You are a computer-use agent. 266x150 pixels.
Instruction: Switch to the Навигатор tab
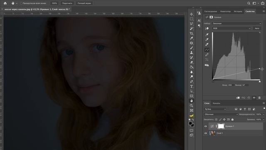tap(225, 11)
